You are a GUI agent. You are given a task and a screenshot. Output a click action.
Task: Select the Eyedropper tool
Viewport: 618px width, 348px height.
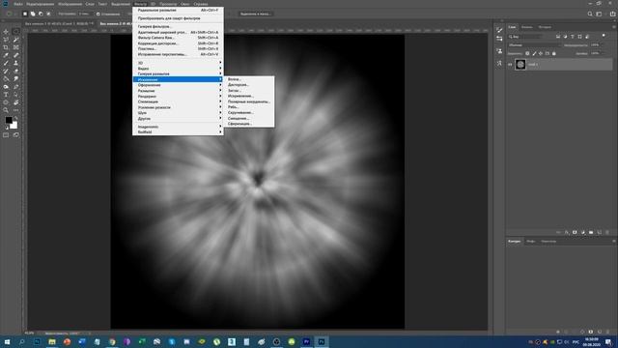(x=6, y=55)
